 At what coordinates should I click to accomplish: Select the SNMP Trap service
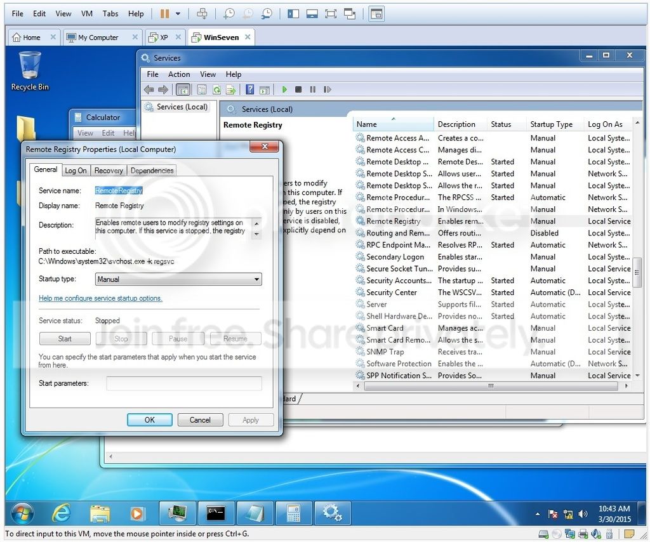click(493, 352)
